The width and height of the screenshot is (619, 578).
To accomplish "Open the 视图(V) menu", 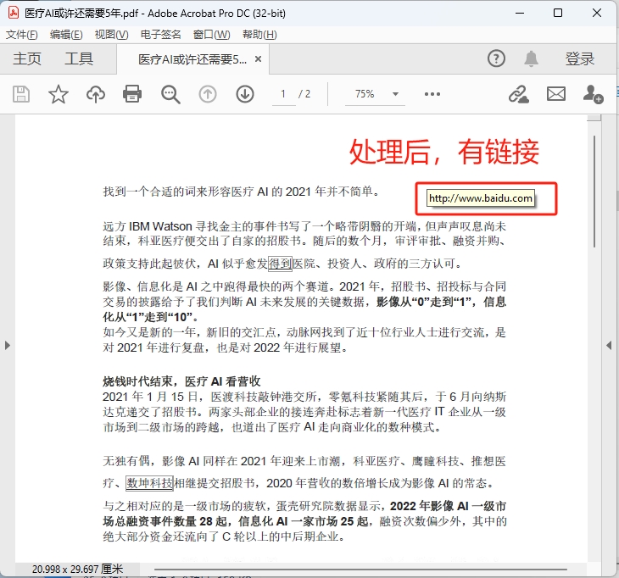I will (x=111, y=35).
